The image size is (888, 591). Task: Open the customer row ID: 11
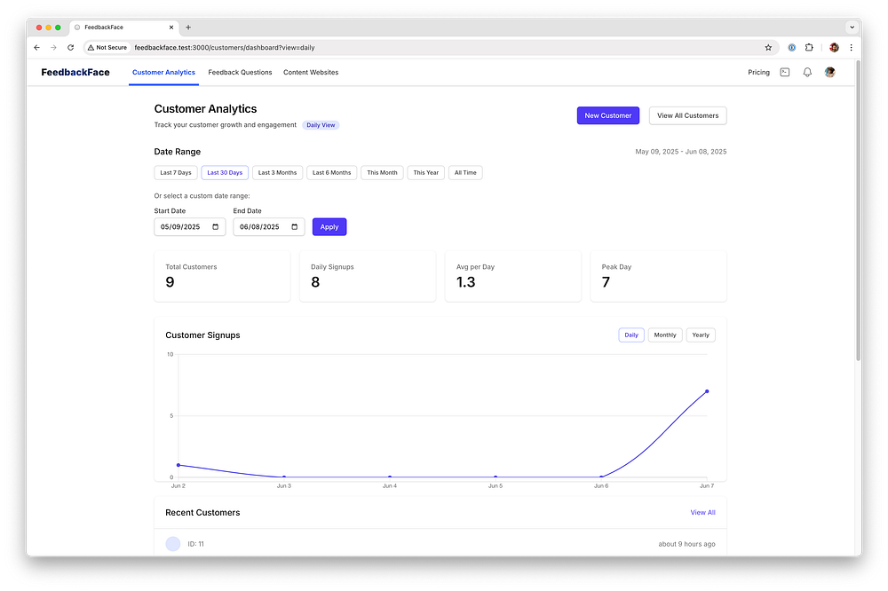click(x=440, y=544)
